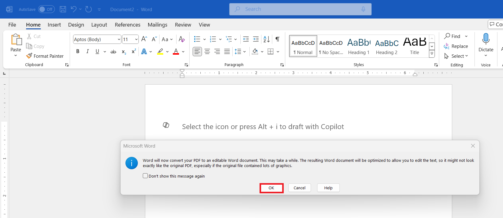Switch to Insert tab
This screenshot has width=503, height=218.
[54, 25]
